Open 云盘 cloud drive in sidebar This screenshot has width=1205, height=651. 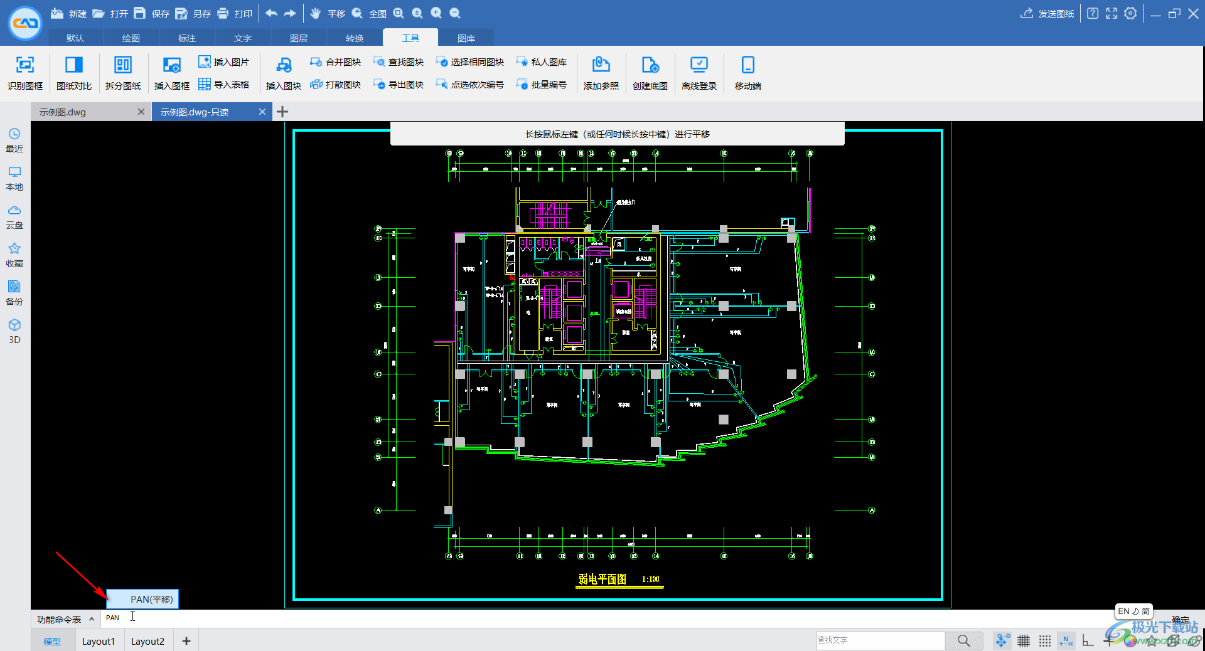pyautogui.click(x=14, y=217)
